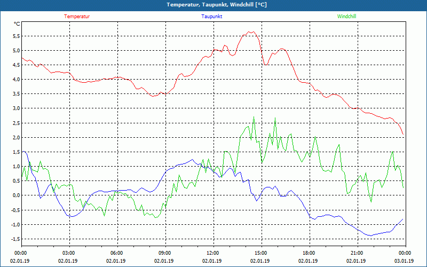Screen dimensions: 427x267
Task: Click the 21:00 time label
Action: [356, 253]
